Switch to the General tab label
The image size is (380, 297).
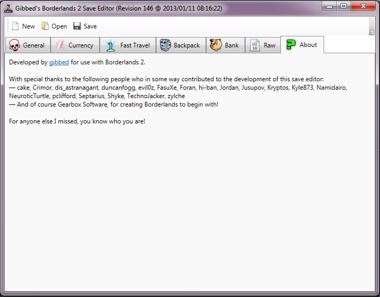coord(34,45)
